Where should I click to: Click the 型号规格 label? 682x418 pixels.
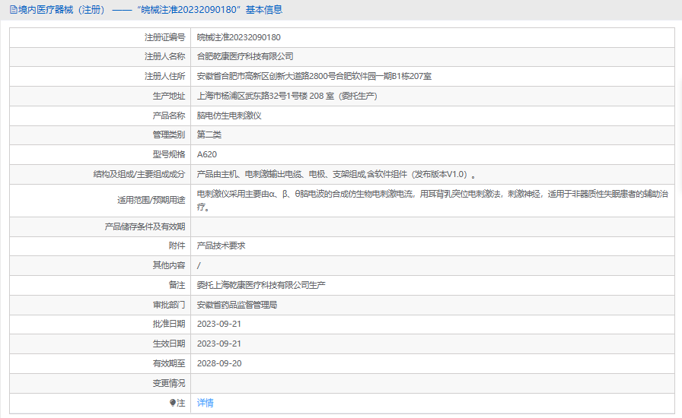169,154
